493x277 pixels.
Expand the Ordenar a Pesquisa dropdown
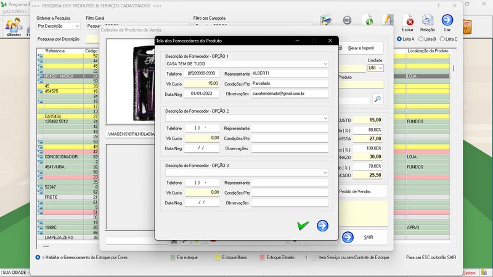pyautogui.click(x=77, y=26)
